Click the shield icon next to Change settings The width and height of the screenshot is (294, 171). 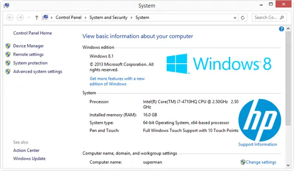[243, 162]
